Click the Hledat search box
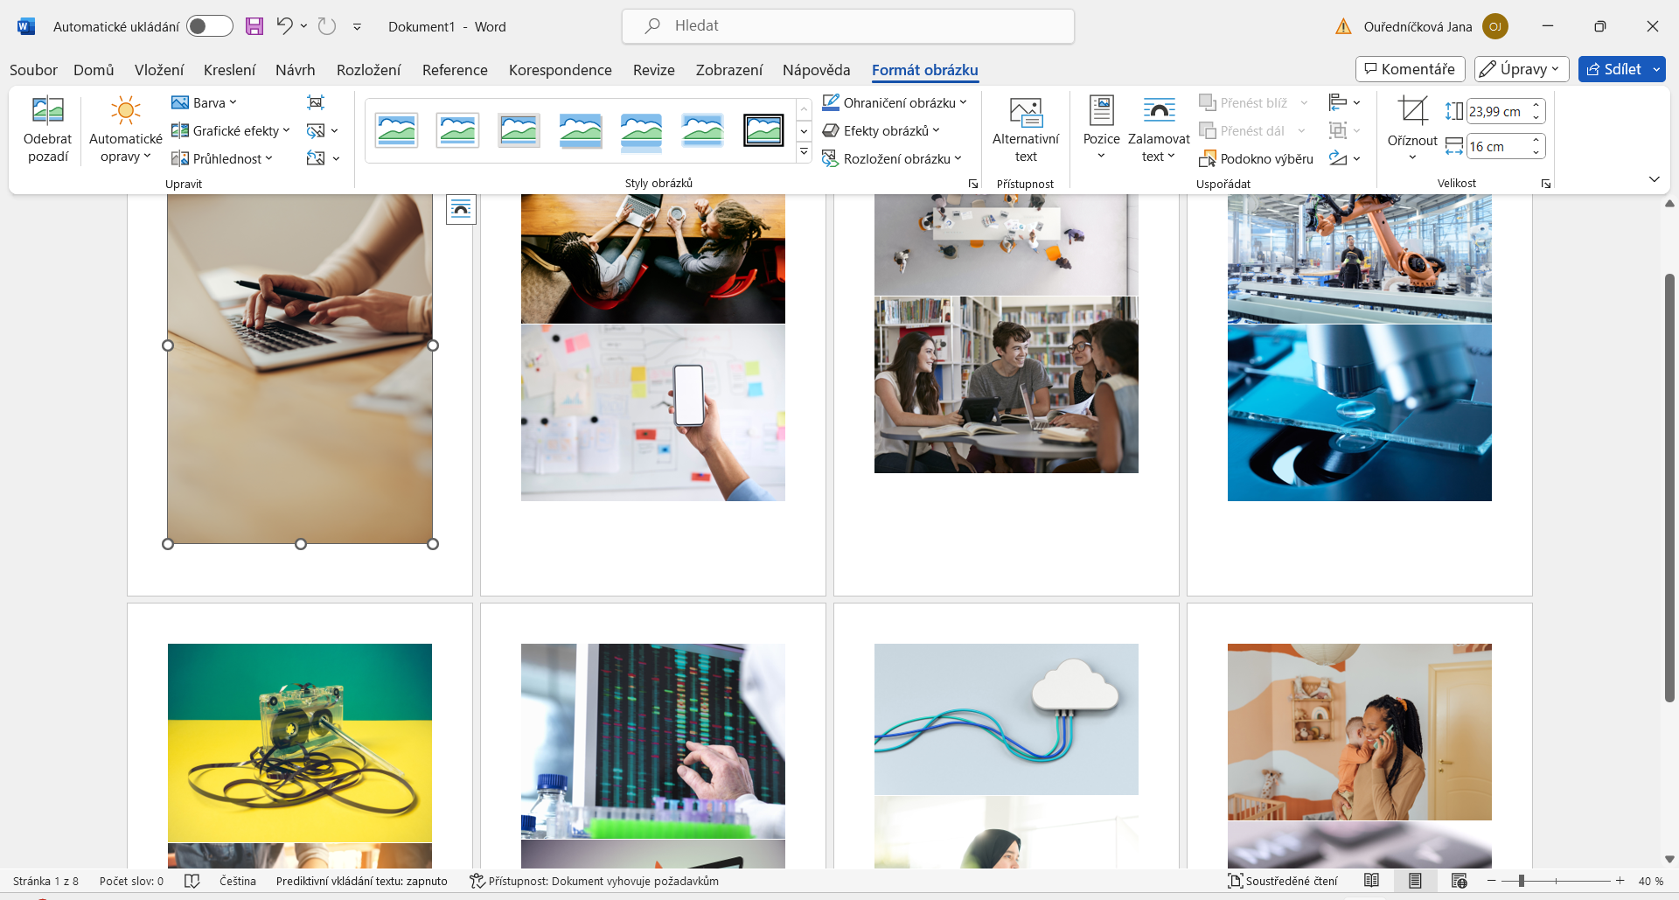This screenshot has width=1679, height=900. tap(847, 26)
